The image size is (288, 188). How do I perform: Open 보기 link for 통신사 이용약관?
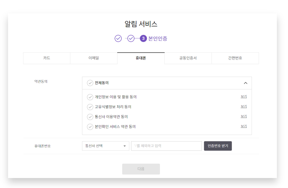click(243, 117)
